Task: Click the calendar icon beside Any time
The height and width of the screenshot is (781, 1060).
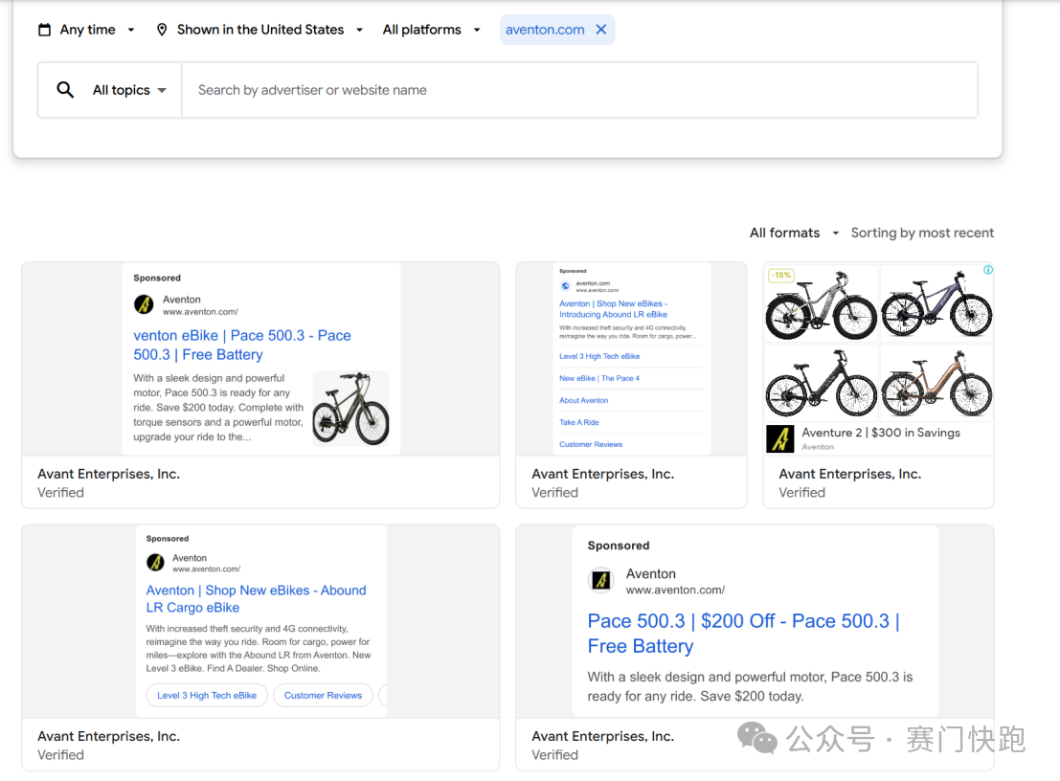Action: coord(44,30)
